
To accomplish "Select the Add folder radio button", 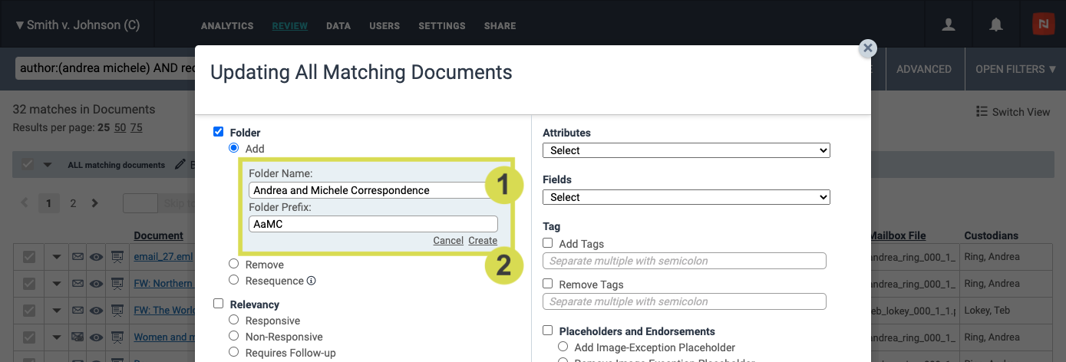I will point(234,148).
